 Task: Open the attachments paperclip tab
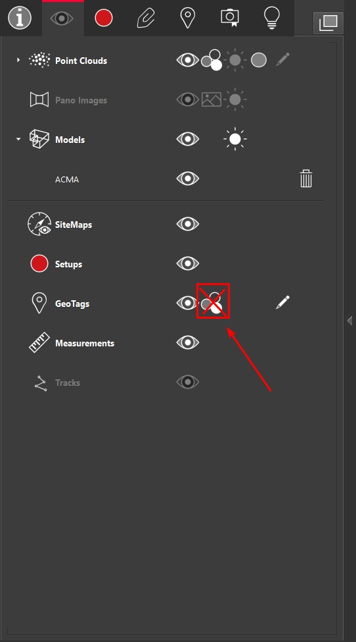tap(146, 19)
